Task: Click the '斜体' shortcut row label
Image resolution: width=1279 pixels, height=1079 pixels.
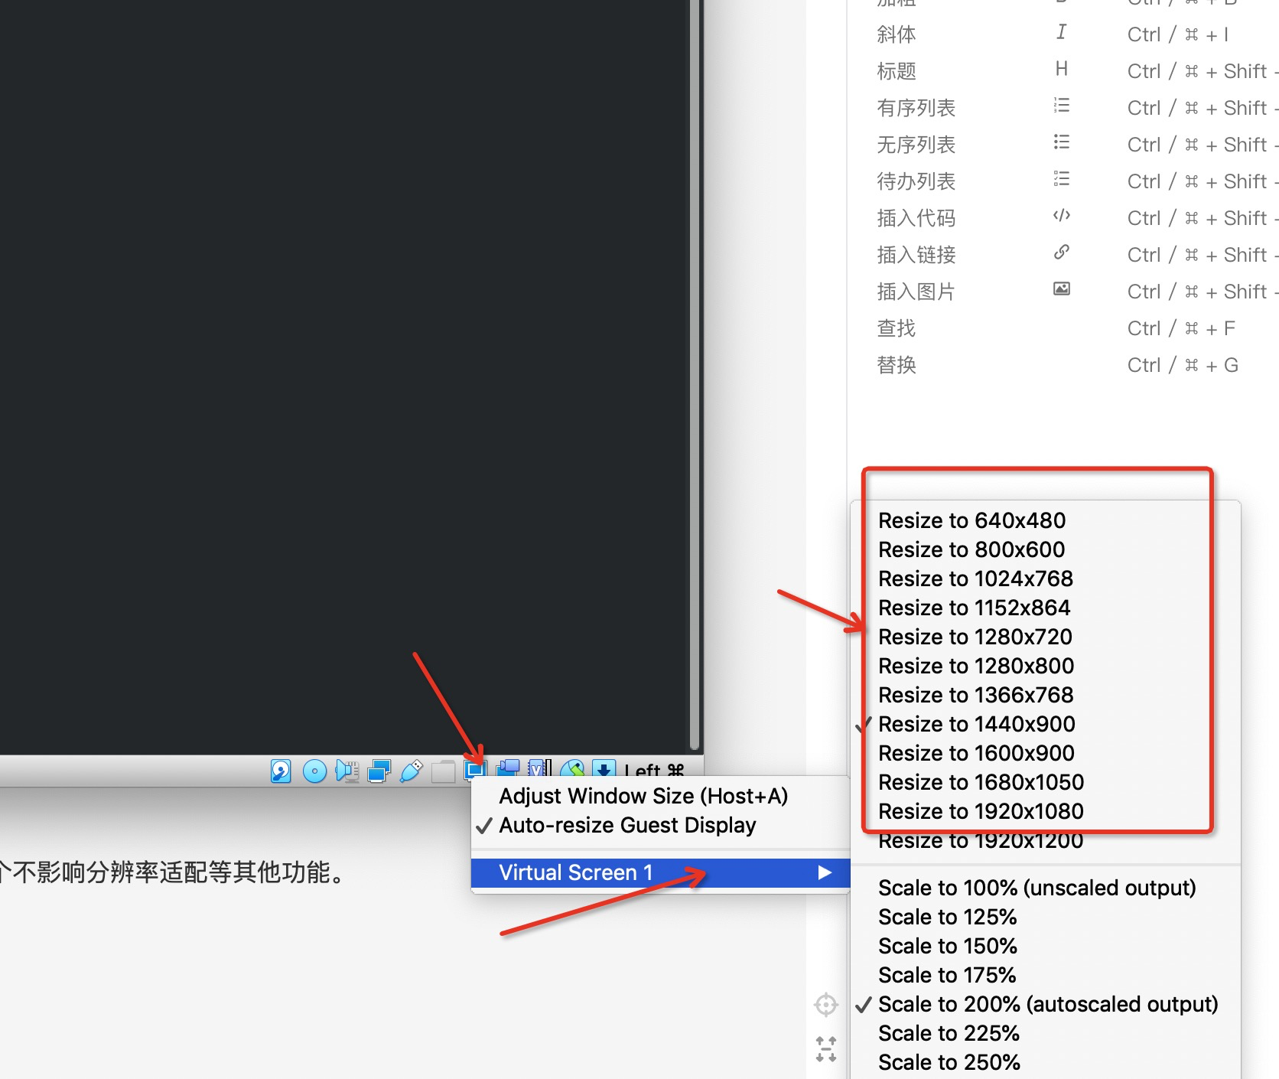Action: point(897,34)
